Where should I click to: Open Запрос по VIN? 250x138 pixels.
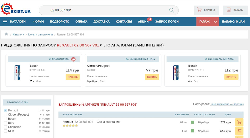[167, 22]
